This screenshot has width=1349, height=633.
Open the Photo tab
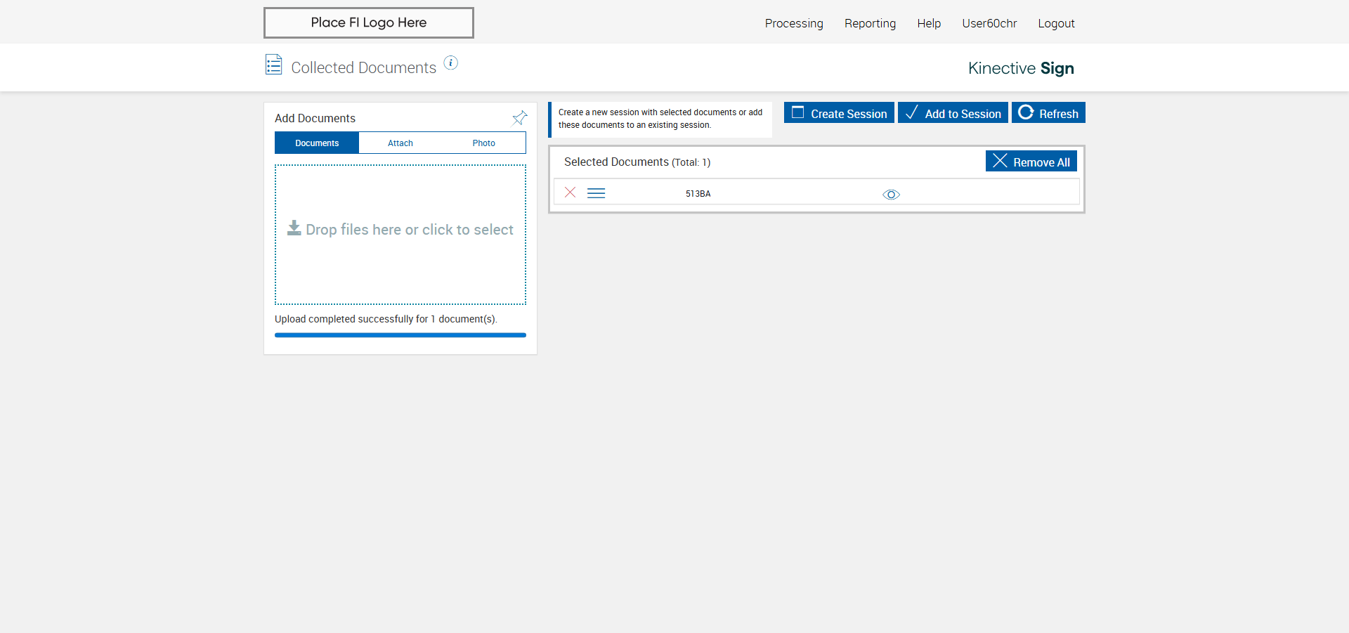(x=484, y=143)
